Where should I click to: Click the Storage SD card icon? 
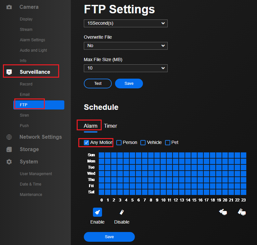pos(9,149)
